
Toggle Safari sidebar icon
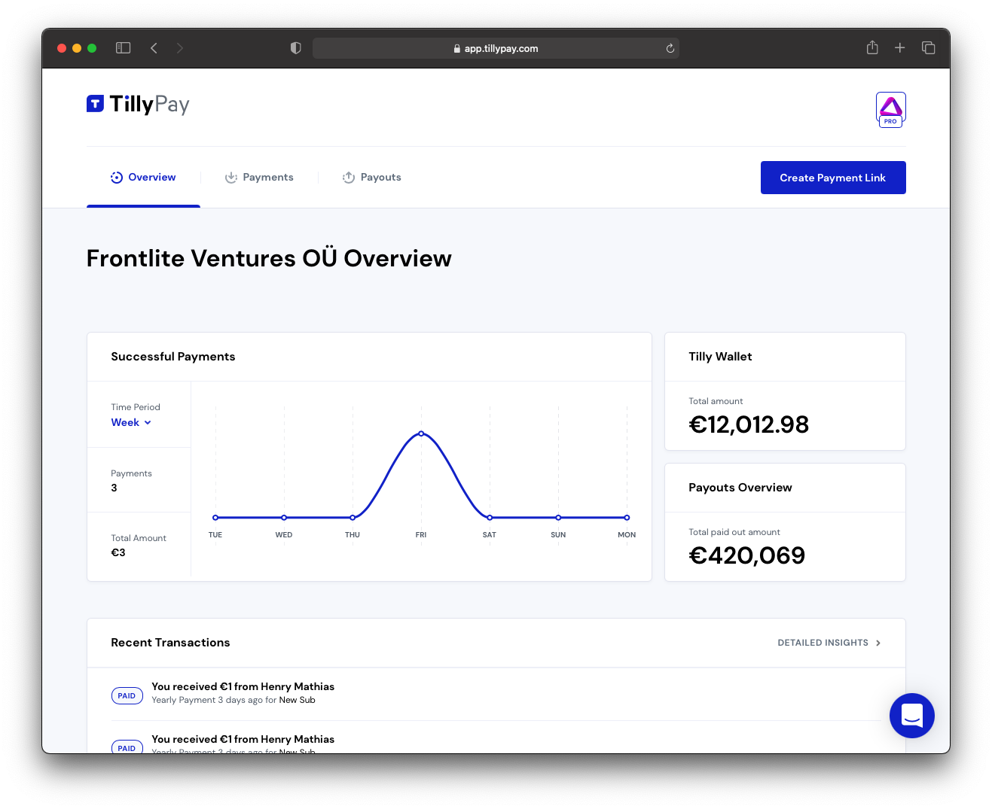click(x=124, y=48)
